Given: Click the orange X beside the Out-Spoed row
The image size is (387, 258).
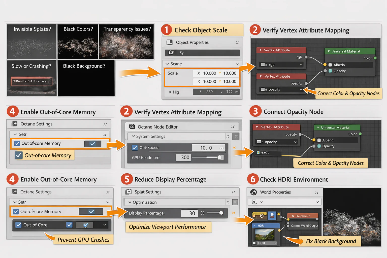Looking at the screenshot, I should pyautogui.click(x=234, y=148).
